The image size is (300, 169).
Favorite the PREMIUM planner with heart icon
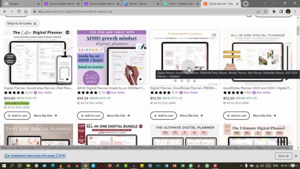pos(214,35)
